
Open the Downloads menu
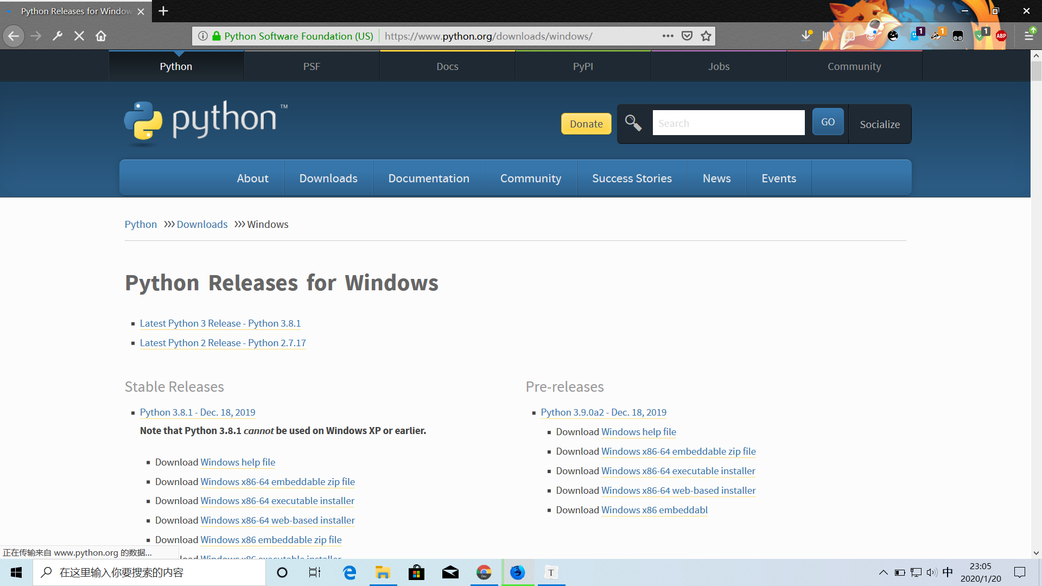pos(328,178)
